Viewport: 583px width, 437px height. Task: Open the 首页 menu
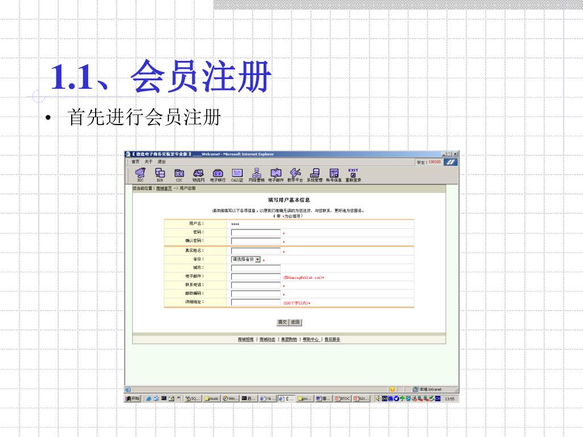click(136, 162)
